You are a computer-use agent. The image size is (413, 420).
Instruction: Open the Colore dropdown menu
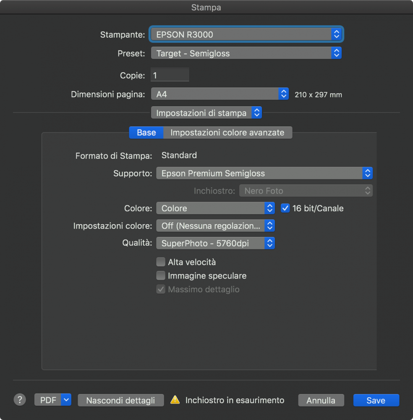tap(215, 208)
